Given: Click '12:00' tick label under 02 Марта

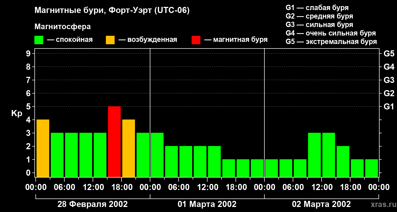Looking at the screenshot, I should point(322,187).
